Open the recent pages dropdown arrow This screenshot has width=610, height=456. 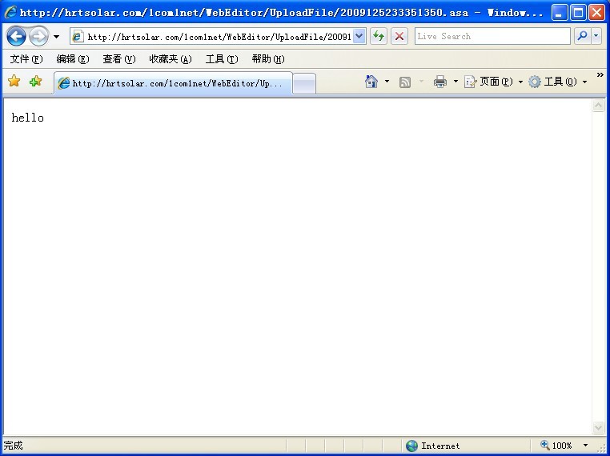pos(56,37)
